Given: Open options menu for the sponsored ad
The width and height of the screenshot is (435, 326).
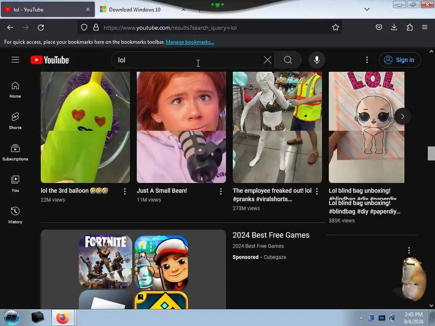Looking at the screenshot, I should (x=409, y=250).
